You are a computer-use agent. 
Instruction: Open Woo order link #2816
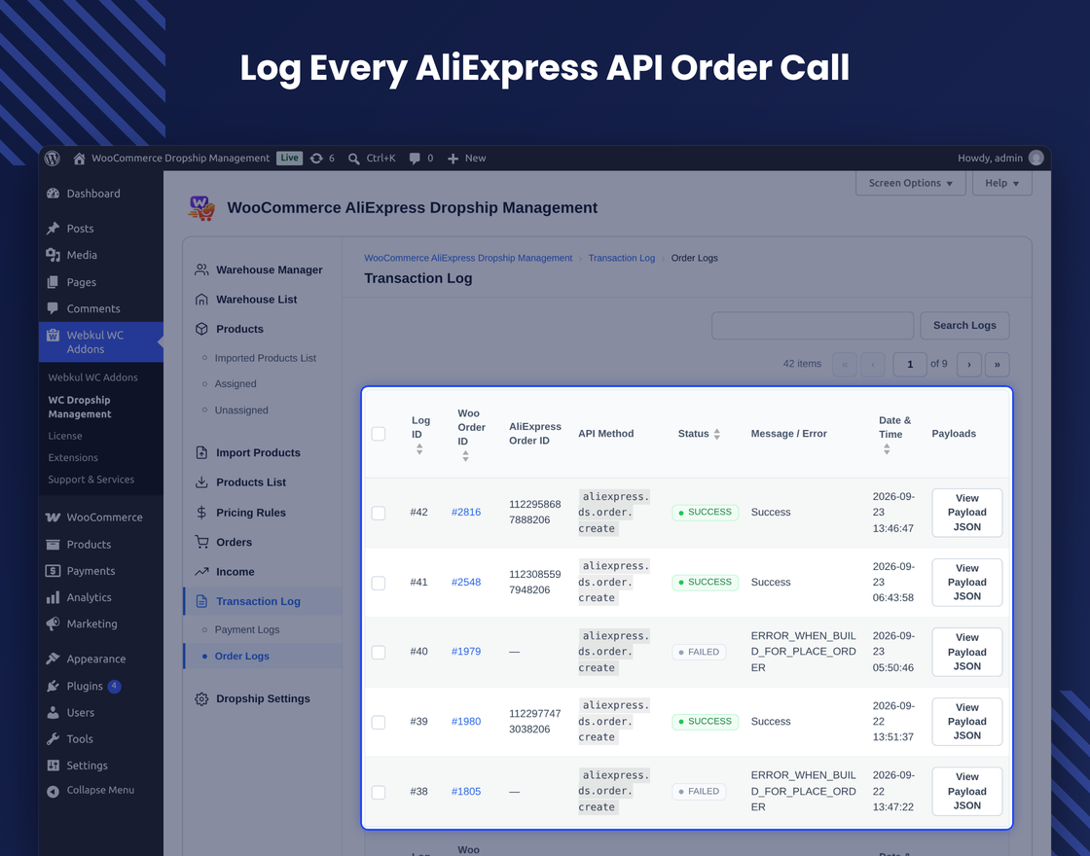point(466,512)
